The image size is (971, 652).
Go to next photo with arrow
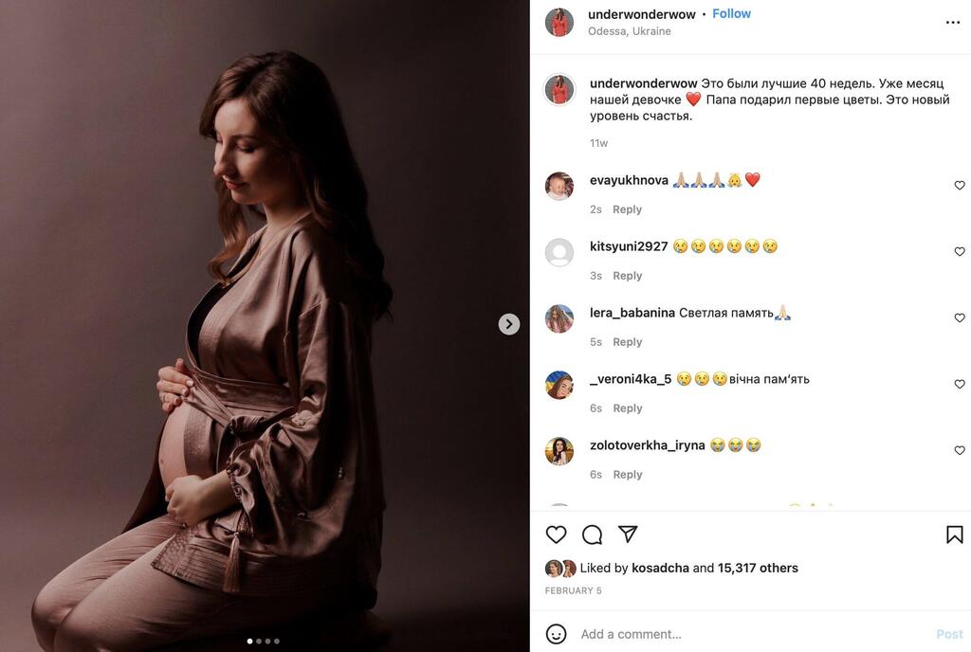(x=509, y=323)
